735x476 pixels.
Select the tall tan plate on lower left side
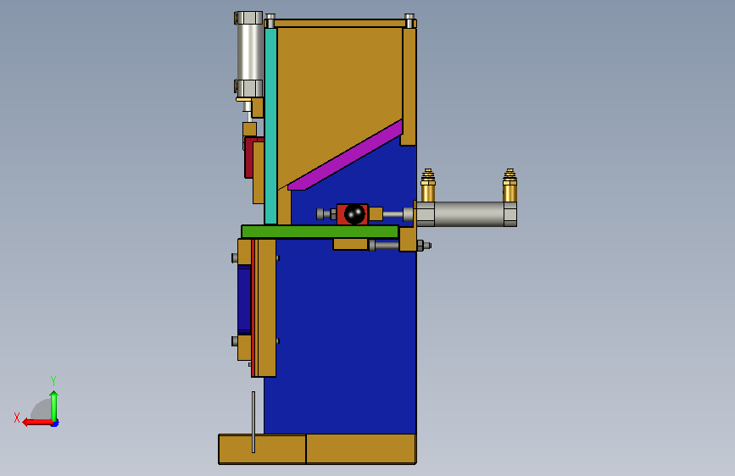point(267,307)
